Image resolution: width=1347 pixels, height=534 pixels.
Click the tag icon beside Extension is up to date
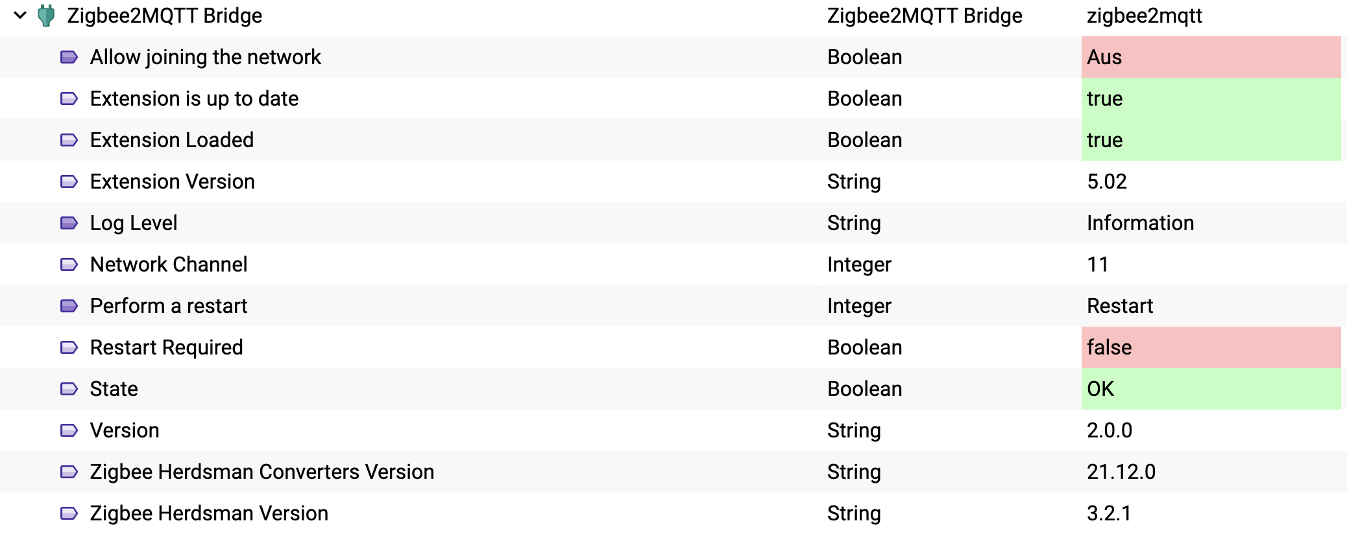tap(69, 99)
